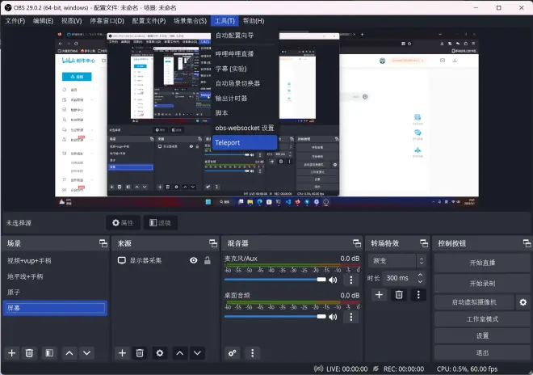Move source up in Sources panel
Screen dimensions: 533x375
point(180,353)
